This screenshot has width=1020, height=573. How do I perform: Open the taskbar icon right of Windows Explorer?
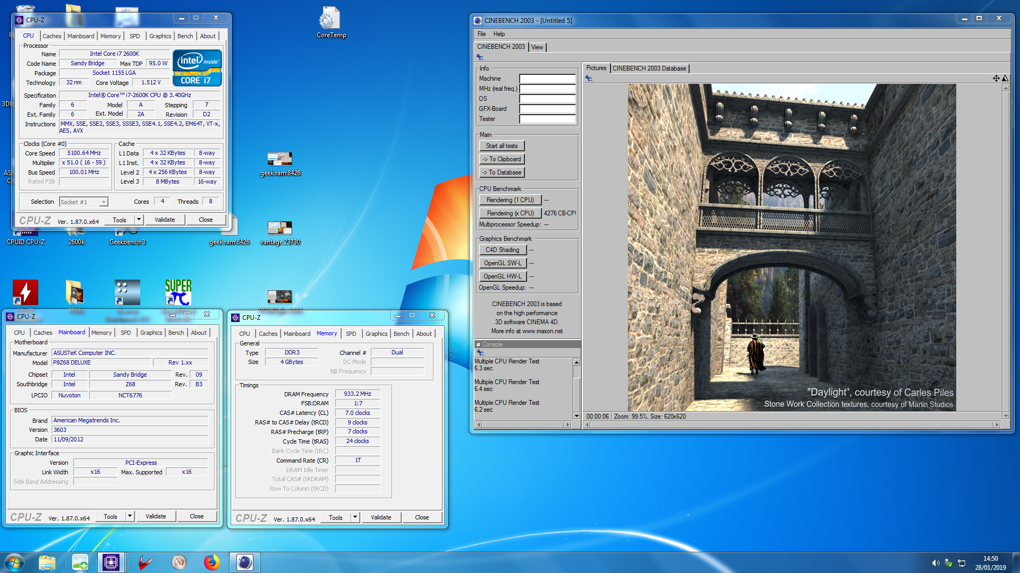[80, 562]
